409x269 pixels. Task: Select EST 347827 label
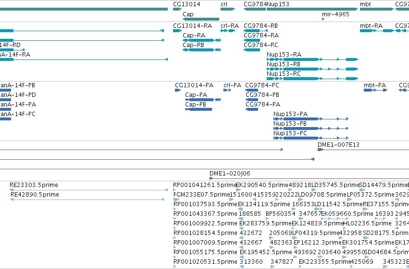click(x=282, y=262)
